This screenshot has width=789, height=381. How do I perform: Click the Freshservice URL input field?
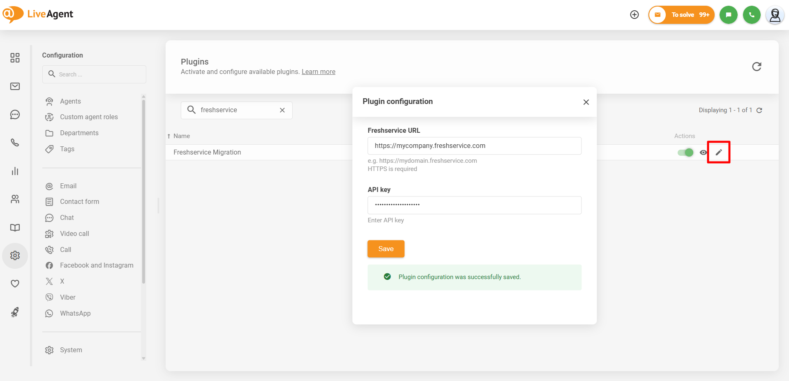[x=474, y=146]
